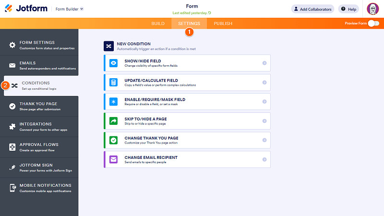Open EMAILS section in sidebar

(x=39, y=66)
